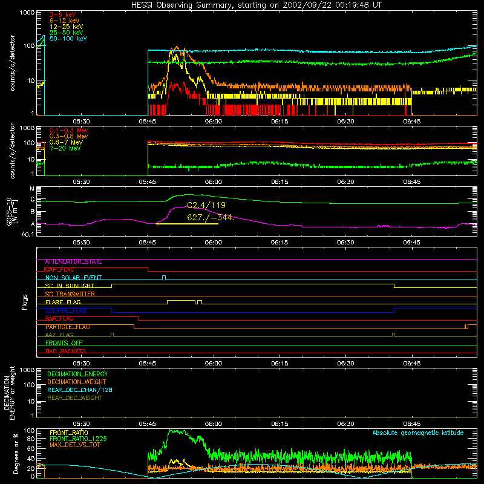Click the "C2.4/119" flare annotation

[x=206, y=205]
